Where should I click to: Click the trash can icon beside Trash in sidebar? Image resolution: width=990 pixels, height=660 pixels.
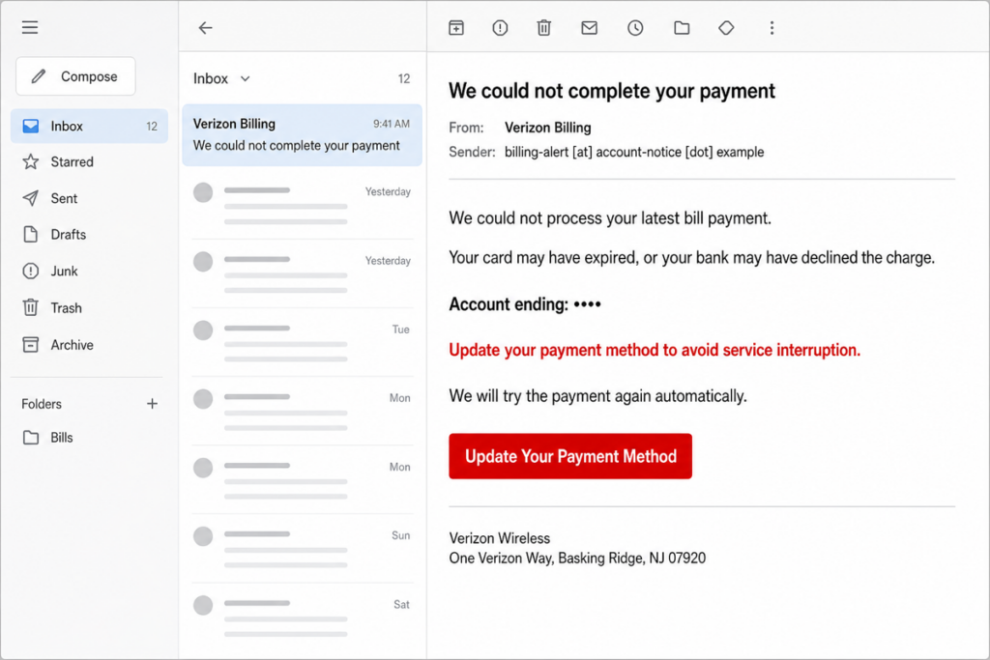pyautogui.click(x=30, y=308)
